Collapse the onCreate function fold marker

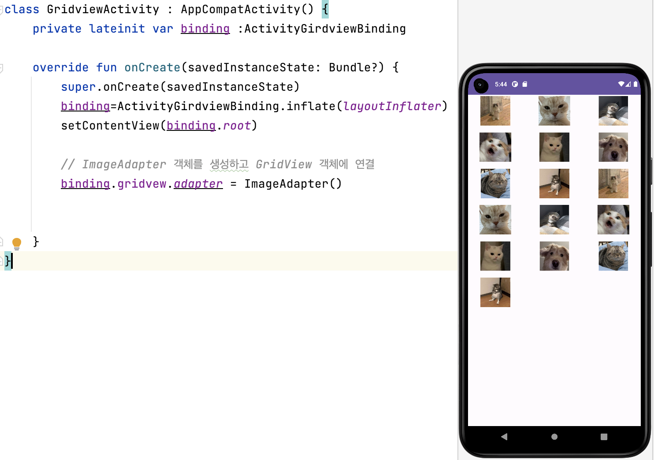(x=1, y=68)
